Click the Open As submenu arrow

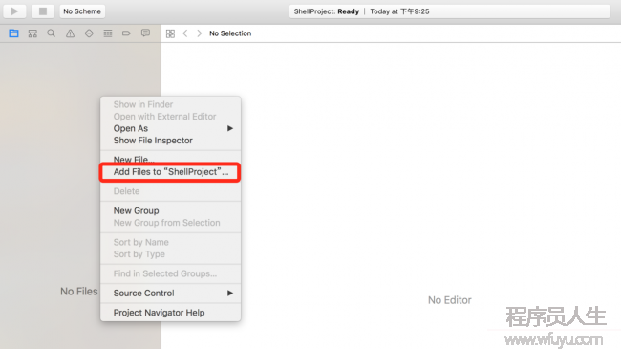coord(230,128)
